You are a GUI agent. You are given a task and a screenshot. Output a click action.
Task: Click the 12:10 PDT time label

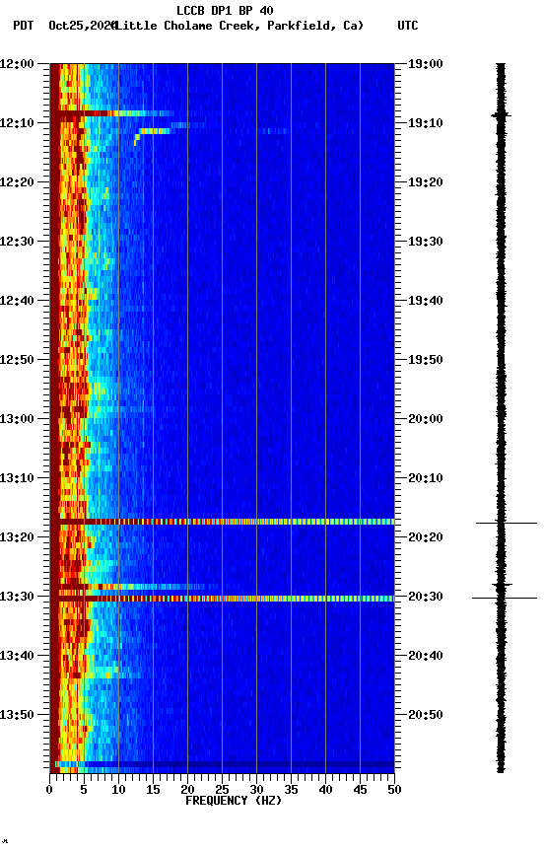[x=17, y=123]
